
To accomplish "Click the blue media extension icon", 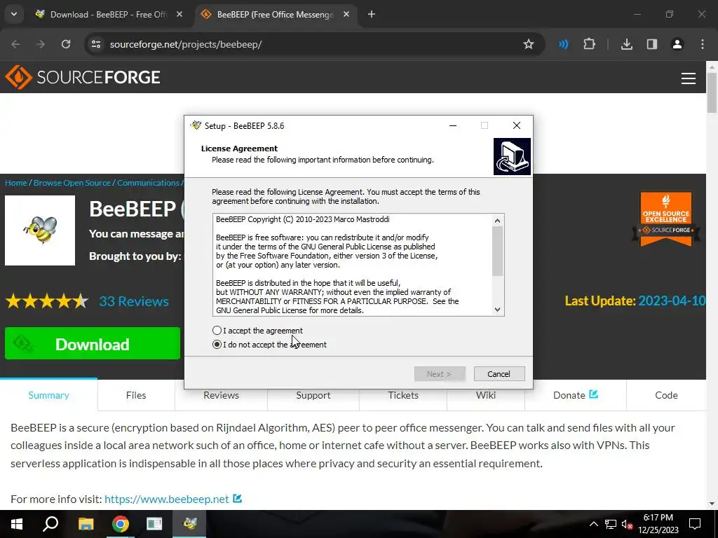I will tap(563, 44).
